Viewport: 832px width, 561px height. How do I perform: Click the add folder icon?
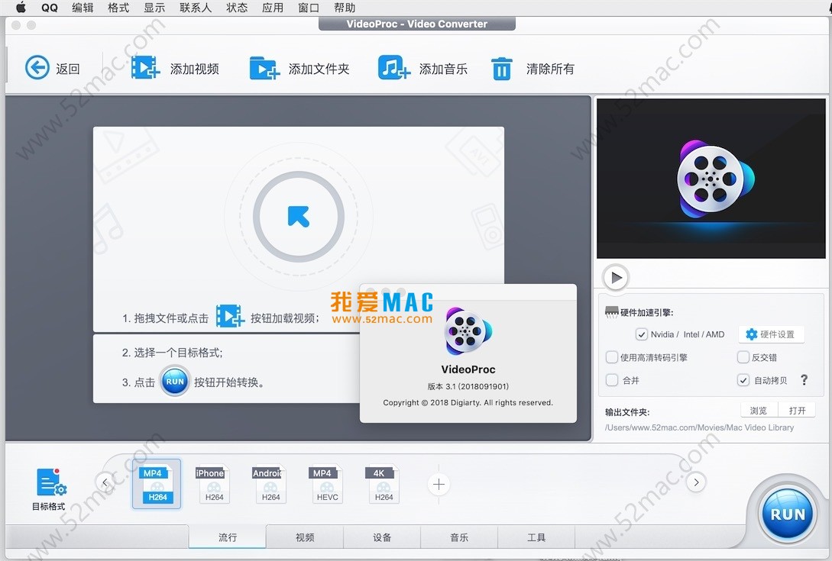pyautogui.click(x=264, y=69)
